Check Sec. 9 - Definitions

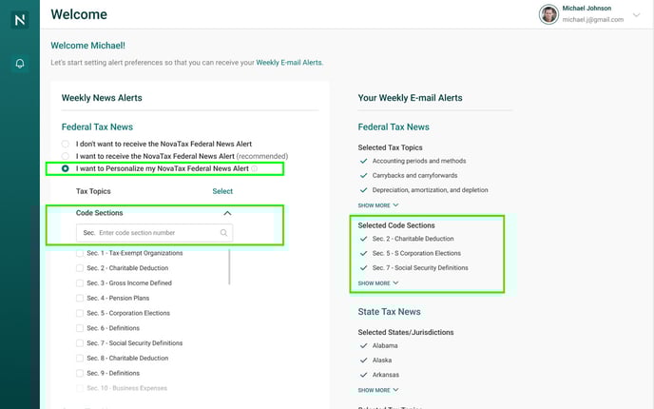point(80,373)
